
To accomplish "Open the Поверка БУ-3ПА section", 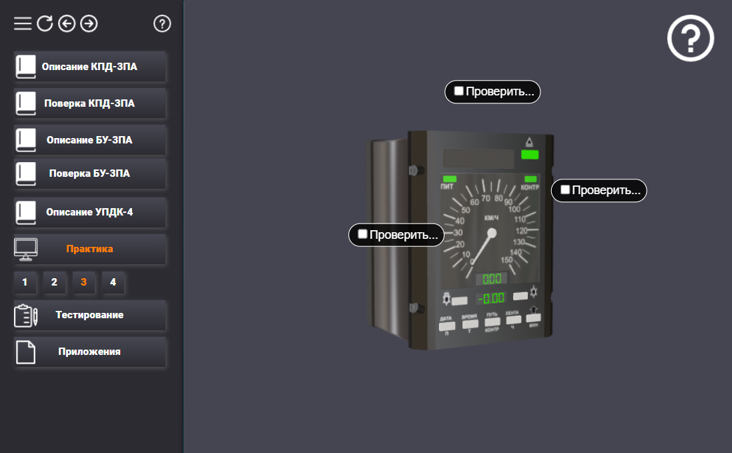I will pos(89,173).
